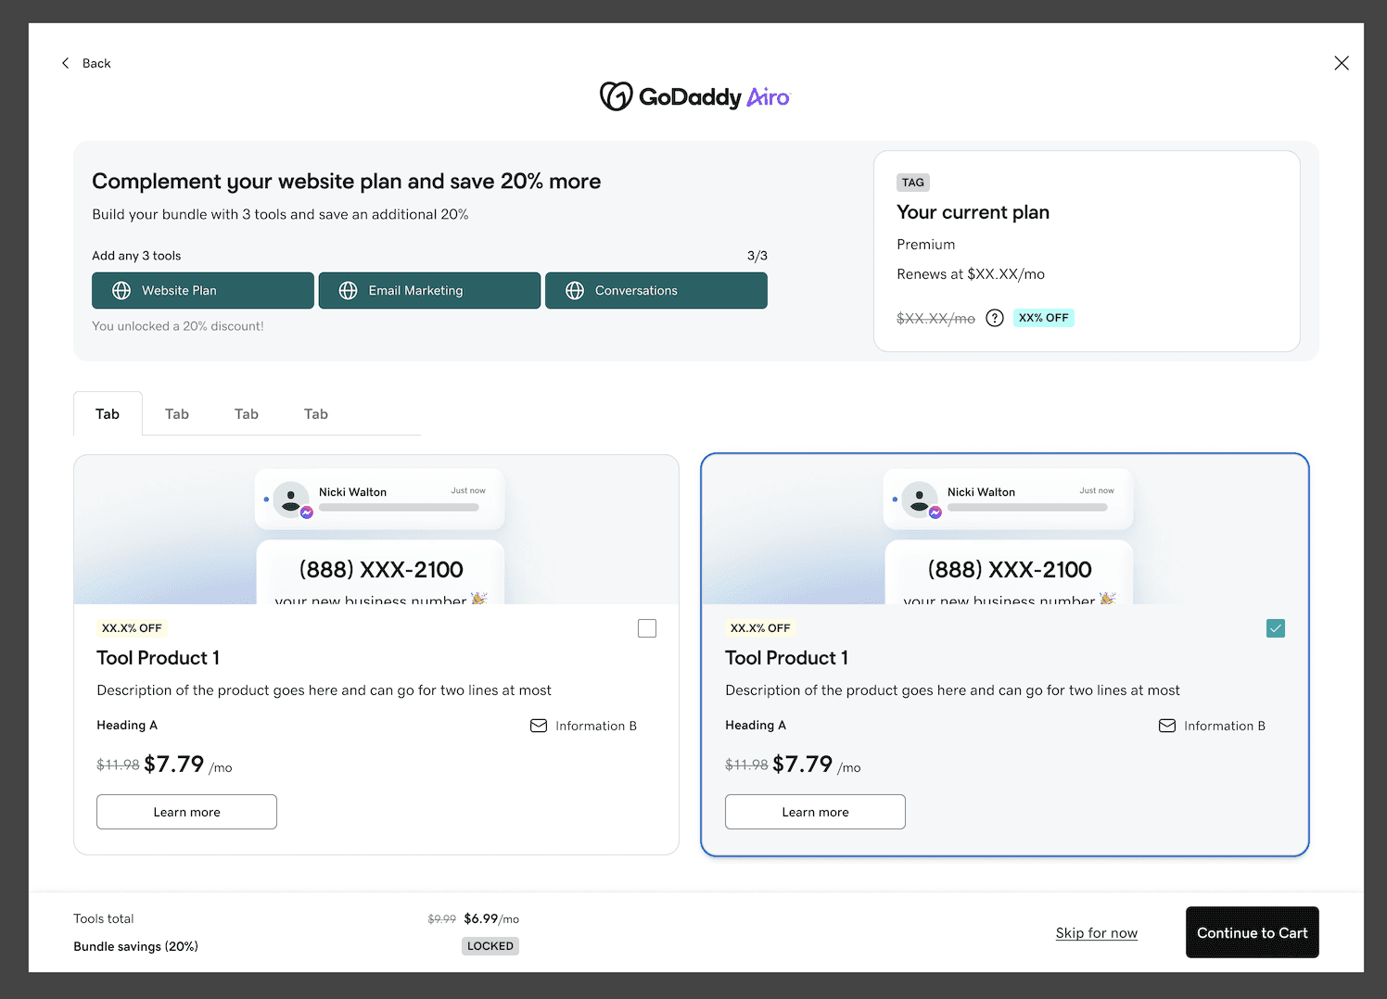Click the globe icon on Email Marketing
This screenshot has height=999, width=1387.
[x=349, y=290]
